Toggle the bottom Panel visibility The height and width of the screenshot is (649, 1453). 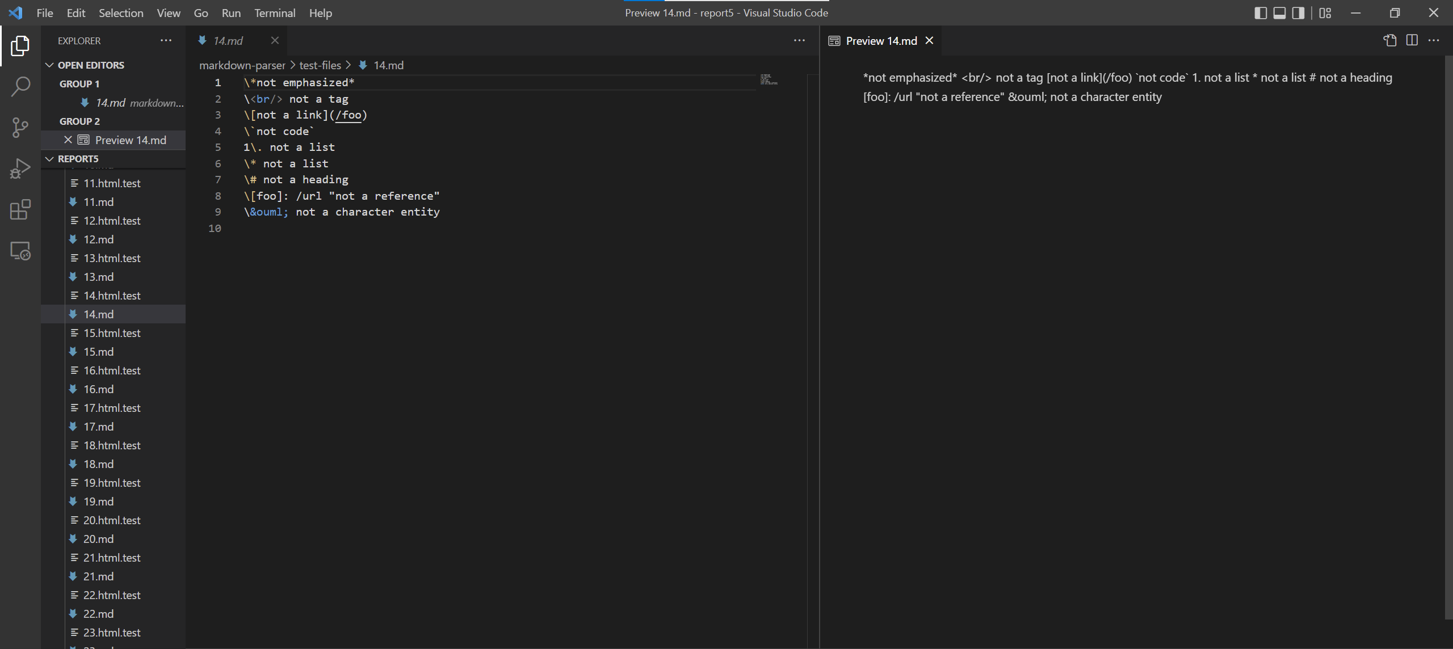pos(1279,12)
